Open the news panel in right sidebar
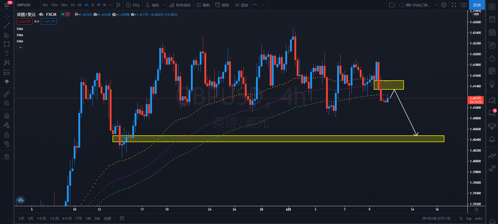This screenshot has height=224, width=498. pos(492,32)
